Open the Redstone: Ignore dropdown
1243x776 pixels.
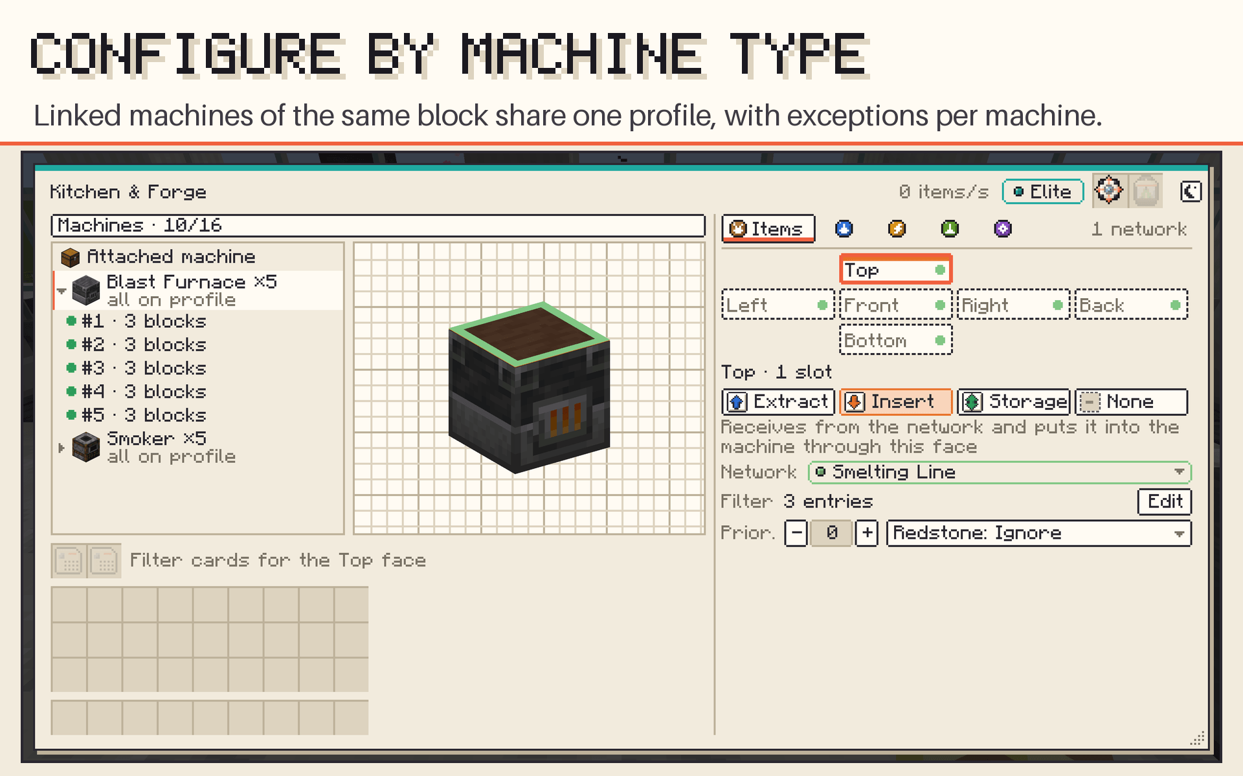(1038, 533)
